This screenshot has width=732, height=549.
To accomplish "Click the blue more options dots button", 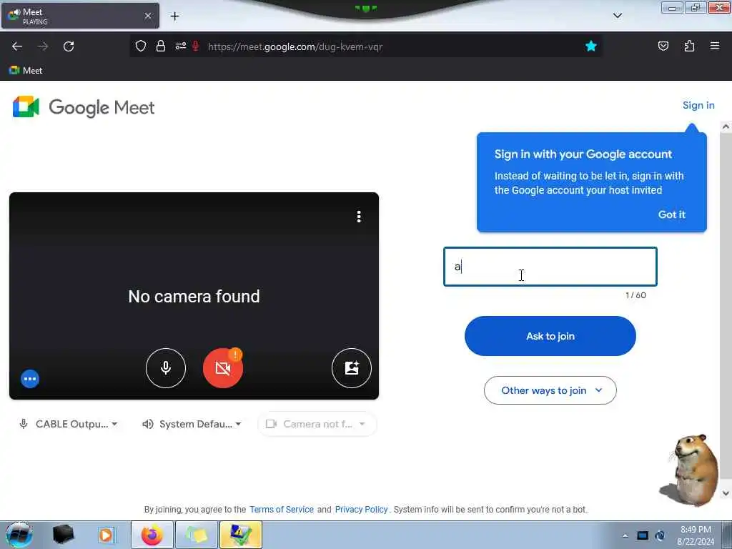I will (30, 379).
